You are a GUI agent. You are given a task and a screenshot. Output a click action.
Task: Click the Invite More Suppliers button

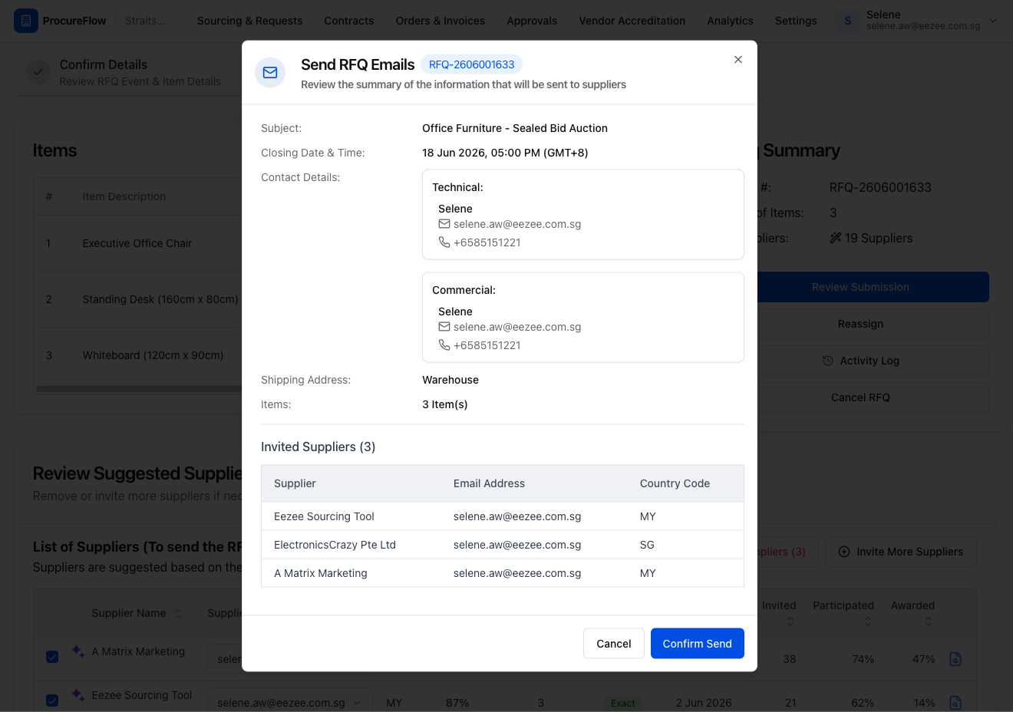[901, 552]
